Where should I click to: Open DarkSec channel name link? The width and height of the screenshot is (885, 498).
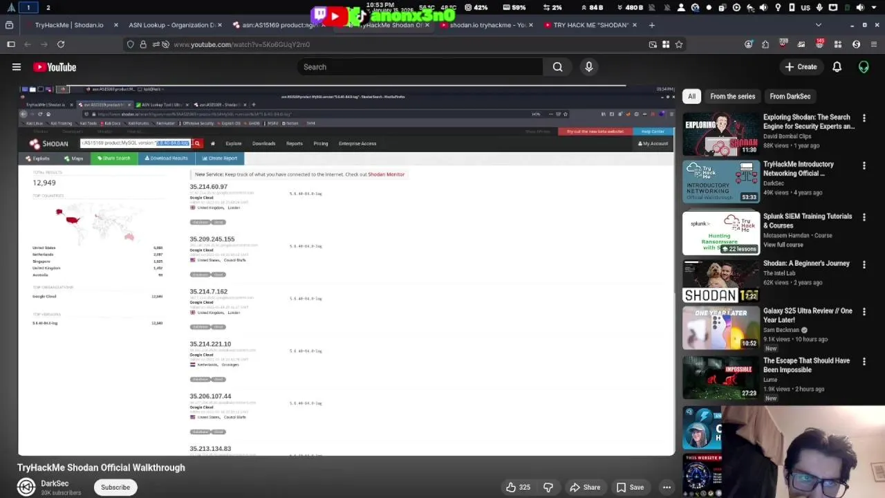click(55, 483)
